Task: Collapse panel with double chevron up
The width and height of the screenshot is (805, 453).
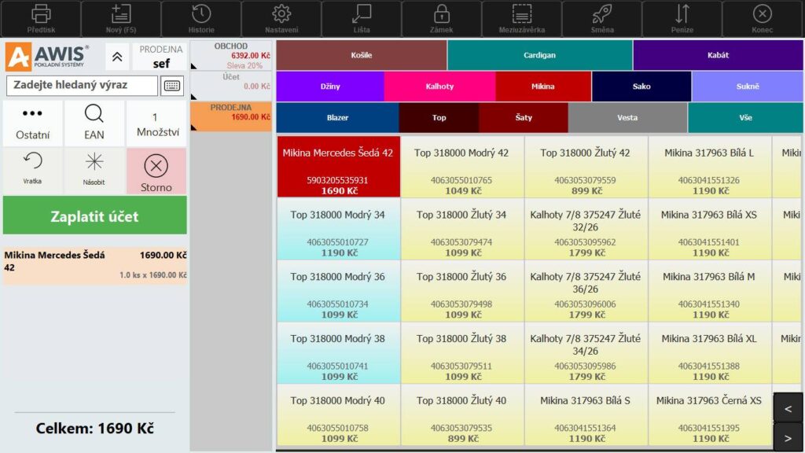Action: (116, 57)
